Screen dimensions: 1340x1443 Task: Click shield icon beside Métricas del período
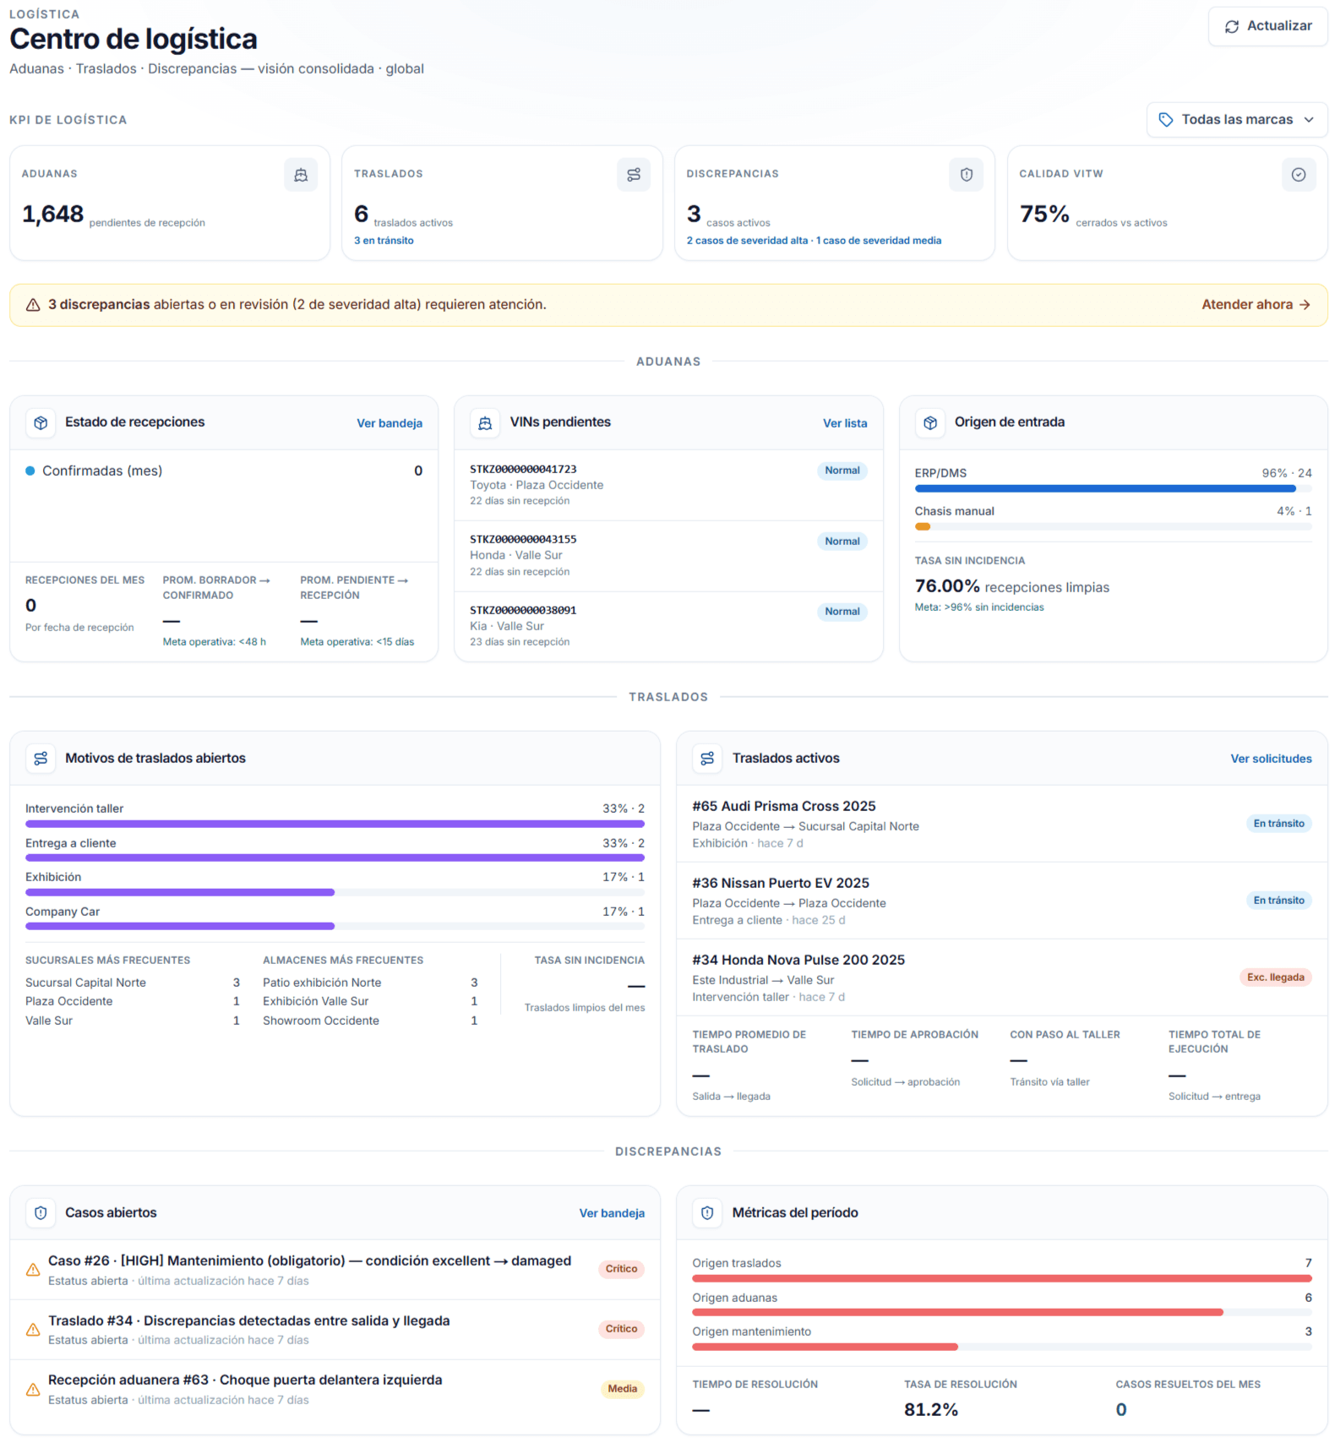tap(707, 1213)
